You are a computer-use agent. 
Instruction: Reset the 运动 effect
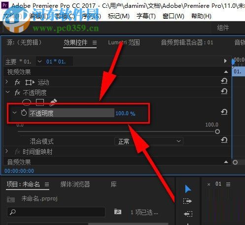[x=224, y=81]
